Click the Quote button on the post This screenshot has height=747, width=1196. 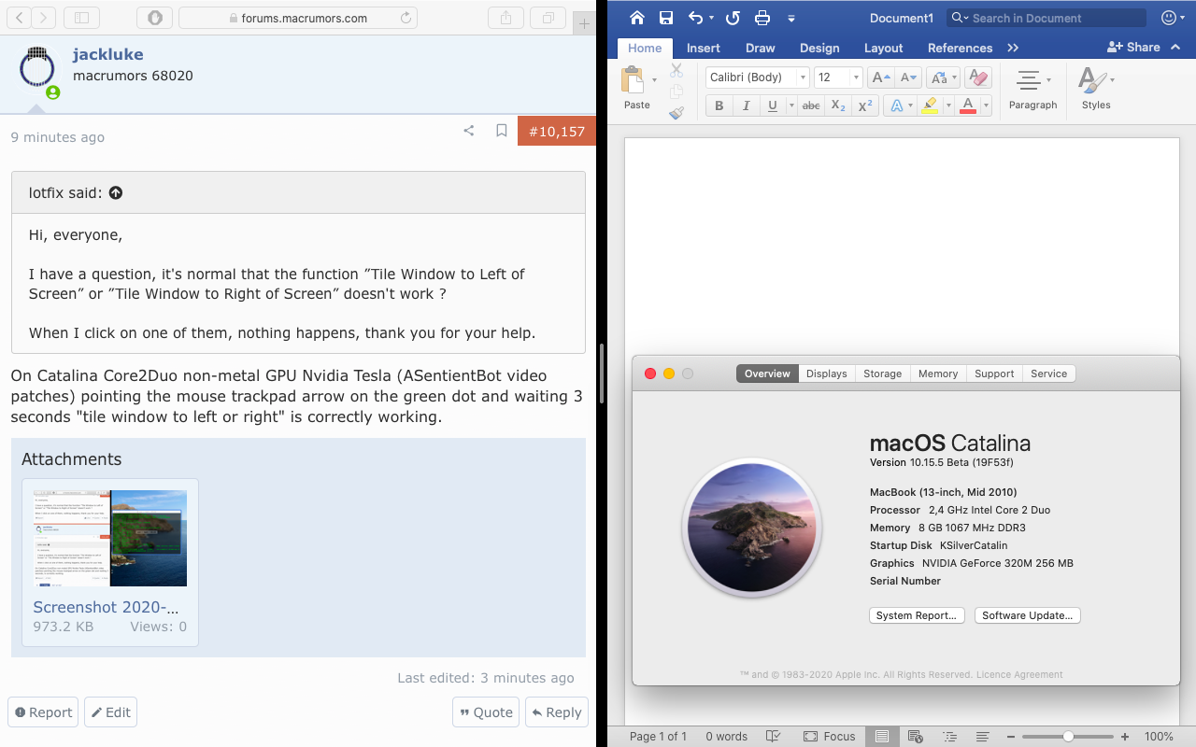click(485, 712)
